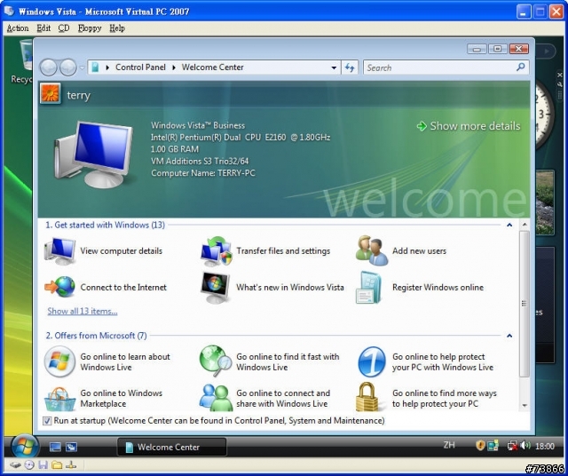Expand the arrow before Welcome Center breadcrumb
This screenshot has width=568, height=476.
point(174,67)
